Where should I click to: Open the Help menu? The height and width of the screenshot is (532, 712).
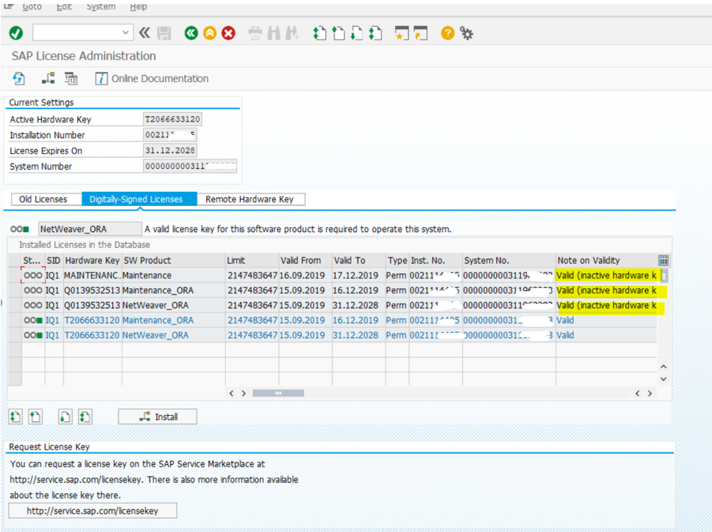coord(138,7)
